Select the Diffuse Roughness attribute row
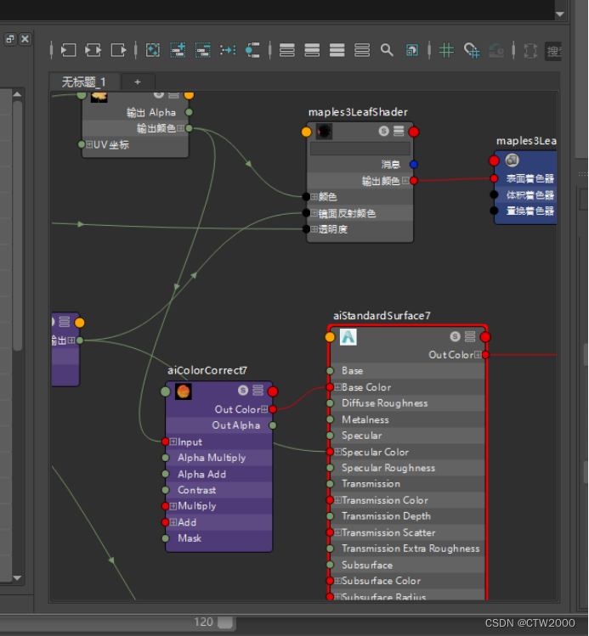Screen dimensions: 589x636 (408, 403)
